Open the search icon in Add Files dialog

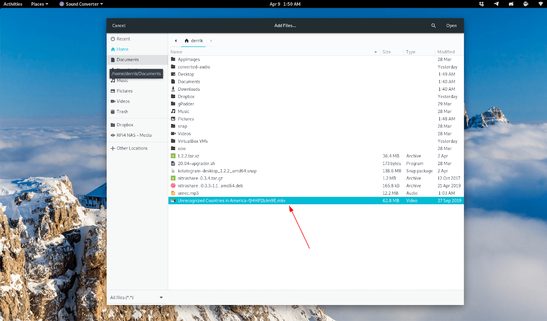(x=433, y=26)
